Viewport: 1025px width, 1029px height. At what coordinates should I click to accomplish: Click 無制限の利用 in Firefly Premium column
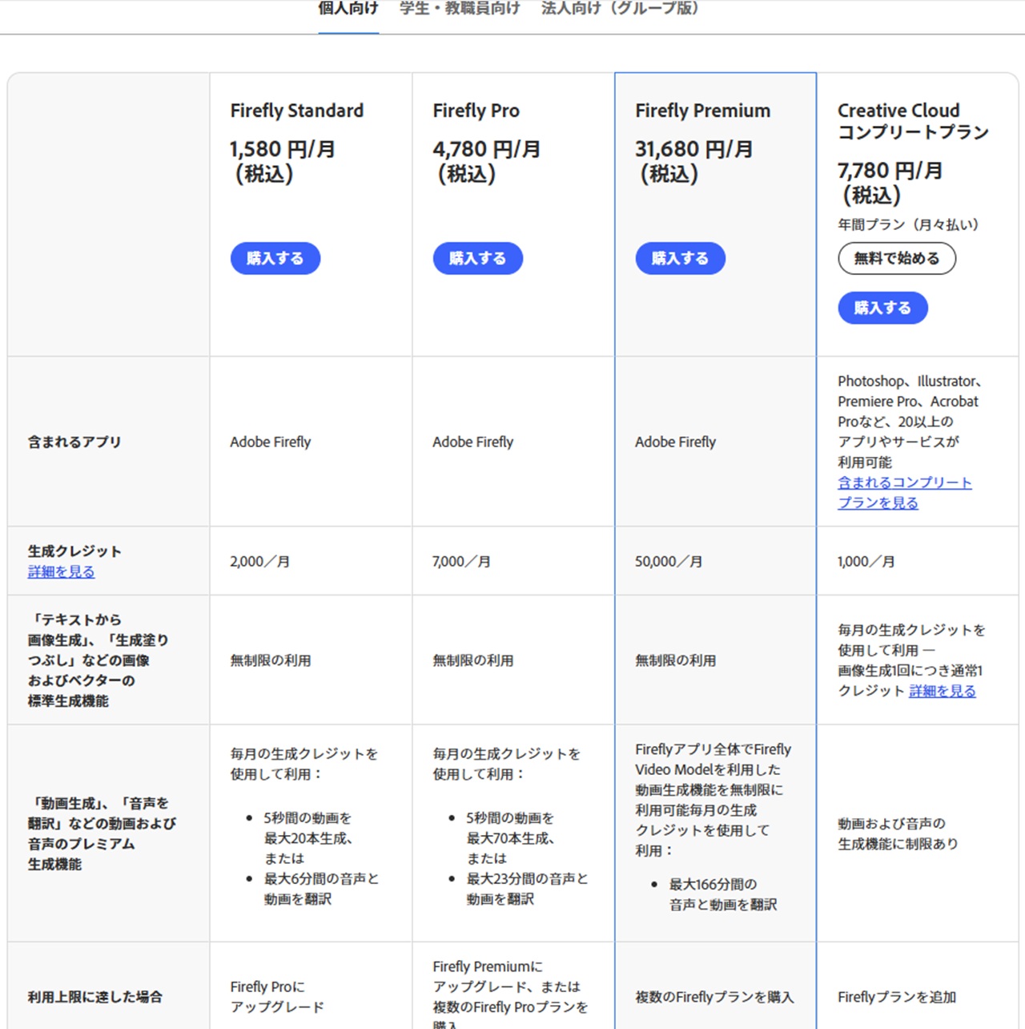[676, 660]
